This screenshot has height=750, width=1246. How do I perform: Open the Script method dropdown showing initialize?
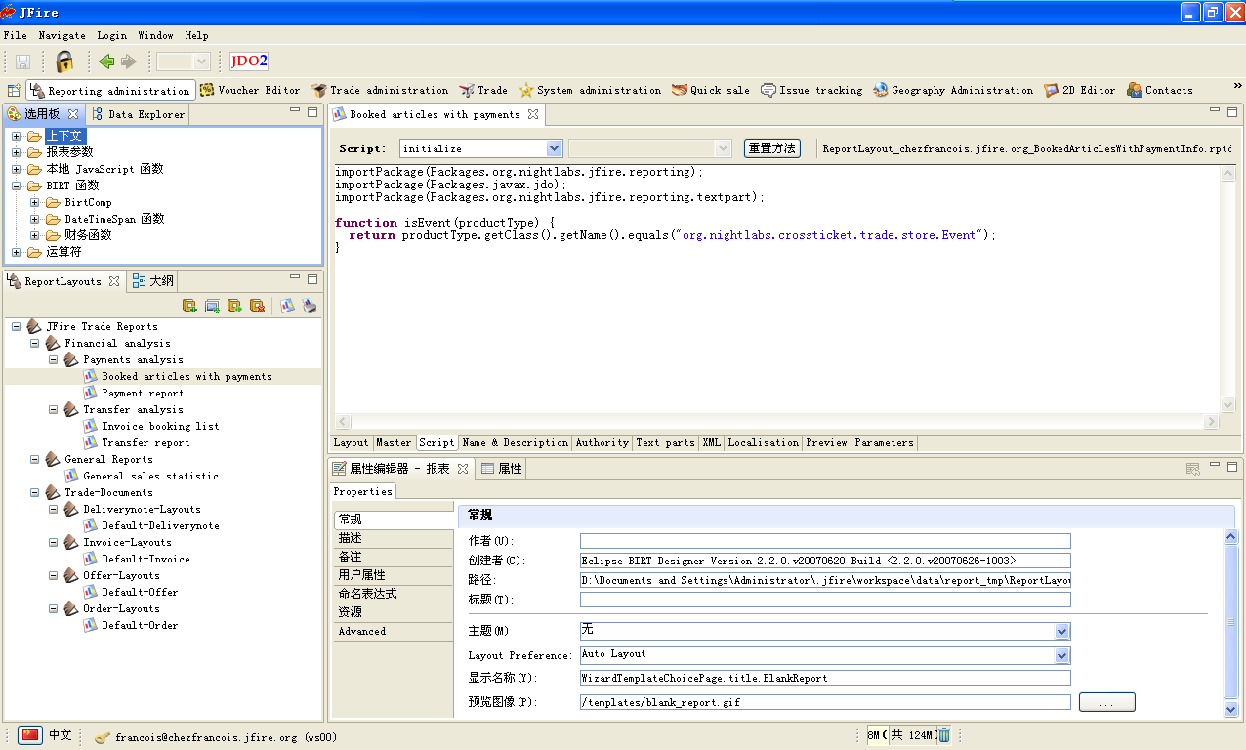click(x=554, y=148)
